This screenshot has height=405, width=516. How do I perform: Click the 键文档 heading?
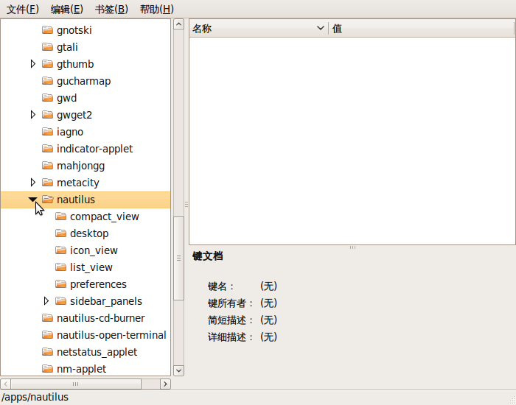tap(208, 256)
